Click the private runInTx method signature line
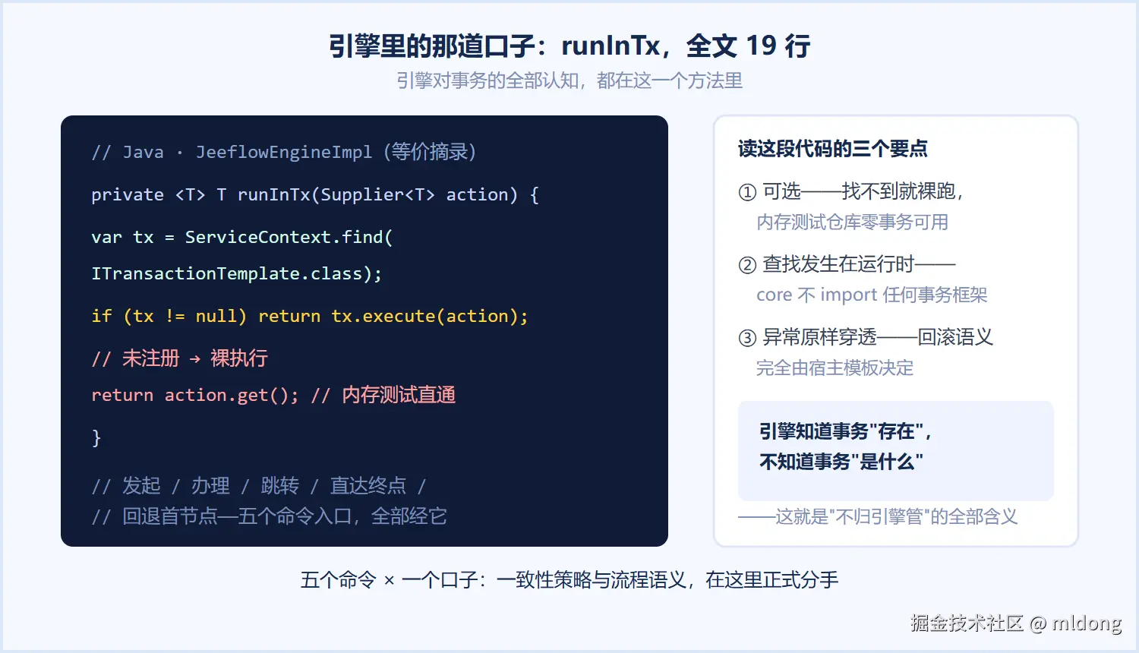Screen dimensions: 1139x653 (x=315, y=194)
